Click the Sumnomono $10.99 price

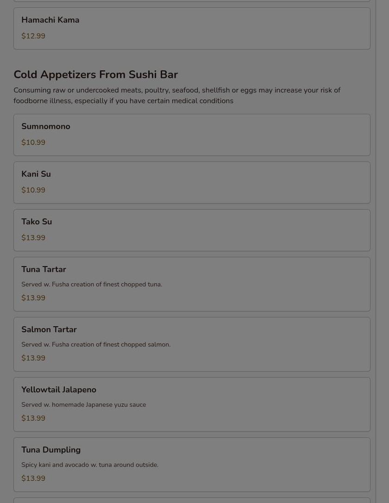[x=33, y=142]
